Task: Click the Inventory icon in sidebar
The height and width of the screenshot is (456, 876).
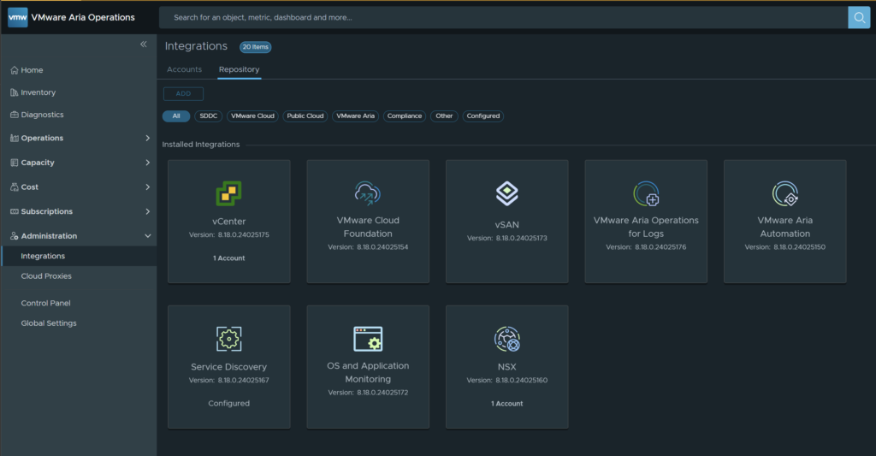Action: [15, 92]
